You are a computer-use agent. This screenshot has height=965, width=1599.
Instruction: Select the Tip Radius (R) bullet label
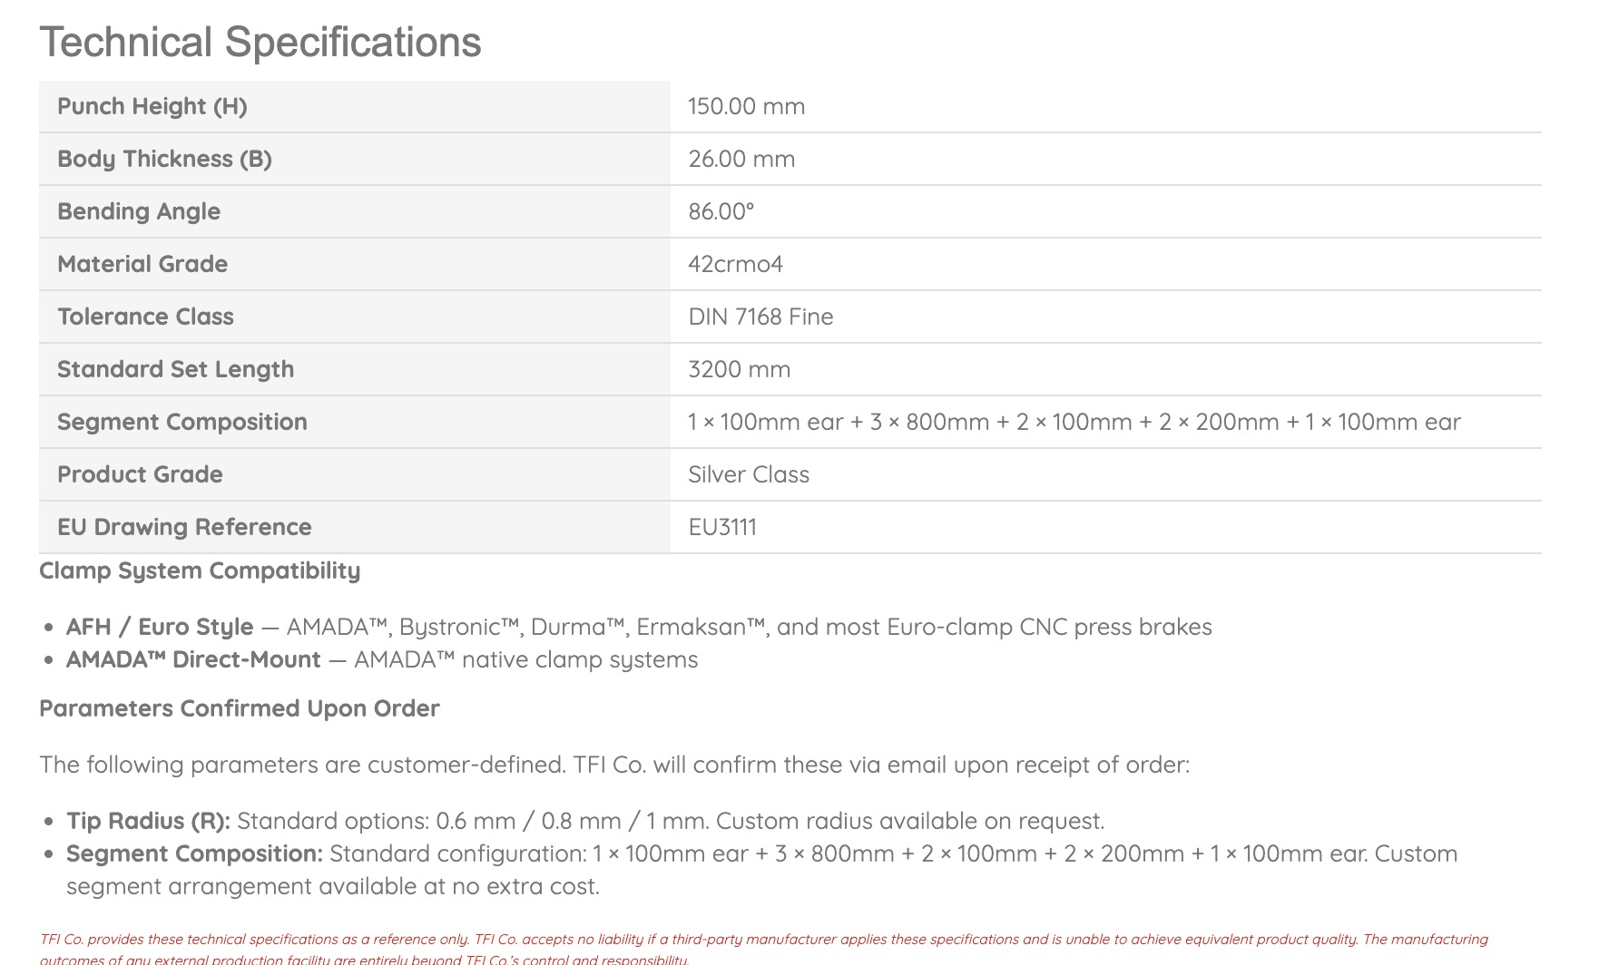point(148,821)
